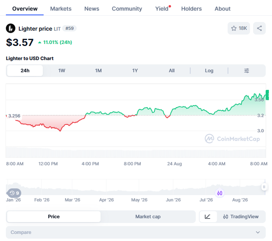Open the Yield tab
Image resolution: width=272 pixels, height=241 pixels.
(162, 9)
